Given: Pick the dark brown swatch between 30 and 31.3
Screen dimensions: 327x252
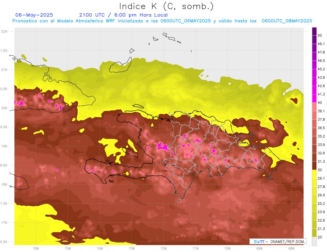Looking at the screenshot, I should (x=314, y=166).
